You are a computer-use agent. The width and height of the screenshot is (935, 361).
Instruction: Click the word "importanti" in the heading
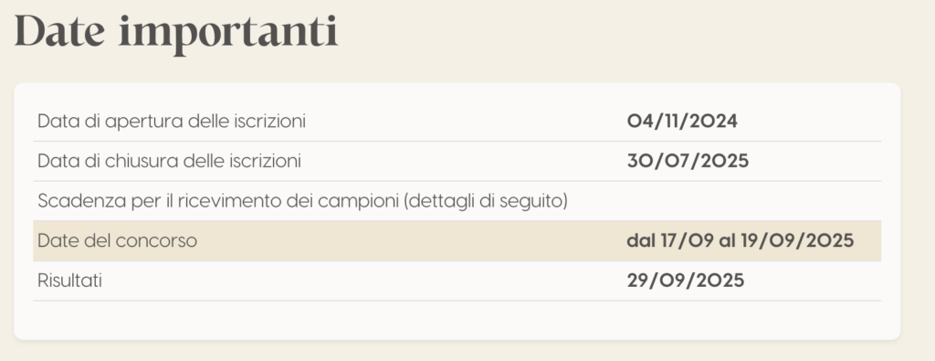click(228, 34)
